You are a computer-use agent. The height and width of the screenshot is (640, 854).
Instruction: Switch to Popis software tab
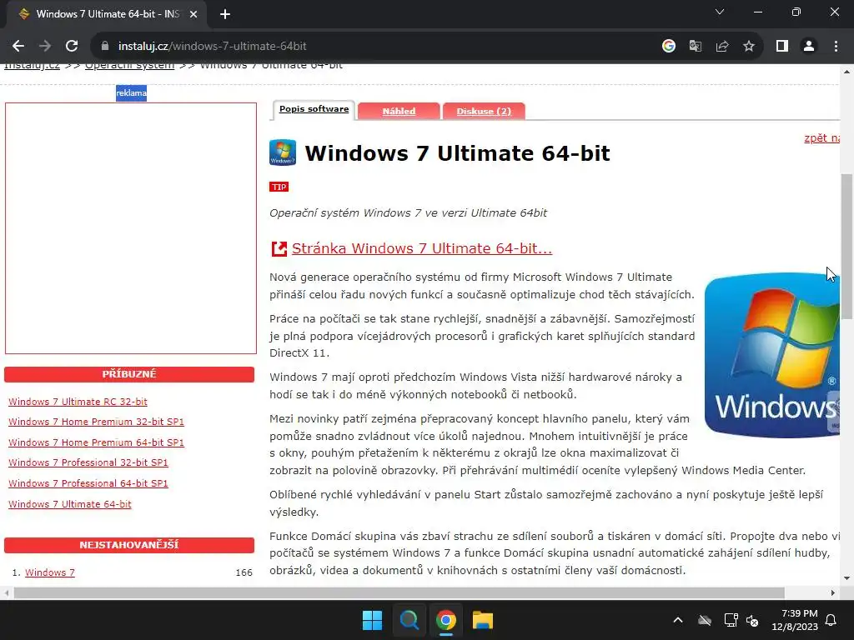tap(314, 109)
